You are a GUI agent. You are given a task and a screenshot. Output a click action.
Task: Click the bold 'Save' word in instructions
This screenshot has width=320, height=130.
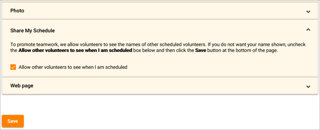coord(201,51)
